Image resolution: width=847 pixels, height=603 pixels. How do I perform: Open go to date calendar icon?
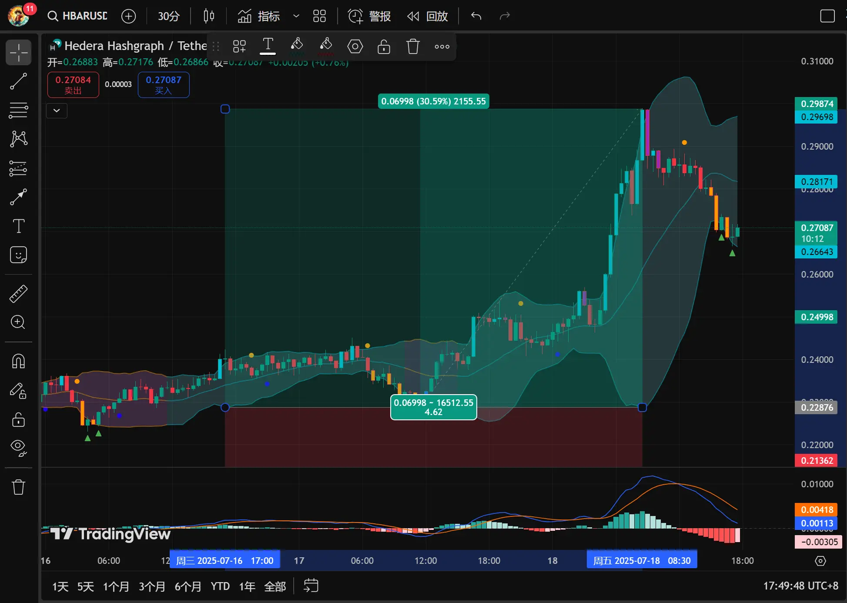click(311, 586)
